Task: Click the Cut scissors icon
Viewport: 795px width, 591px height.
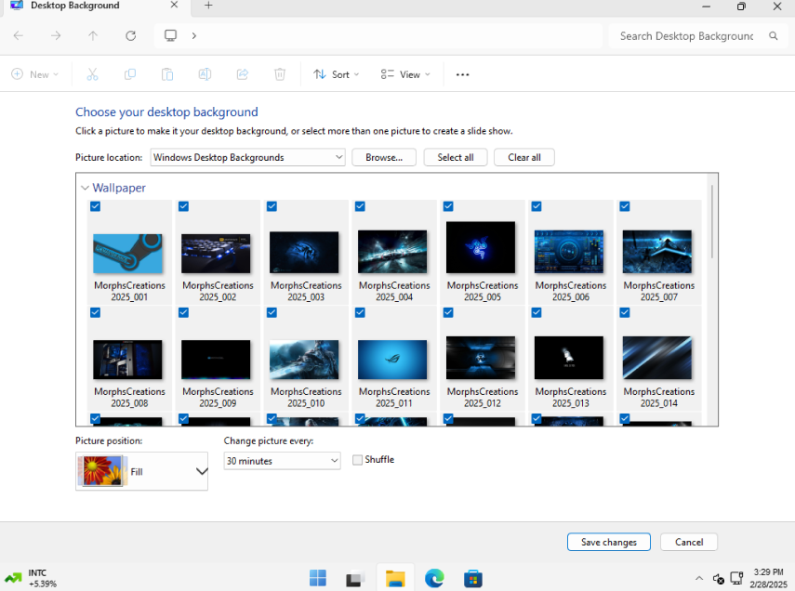Action: [92, 74]
